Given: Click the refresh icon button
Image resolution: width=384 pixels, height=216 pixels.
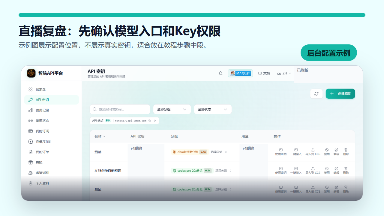Looking at the screenshot, I should (x=316, y=94).
